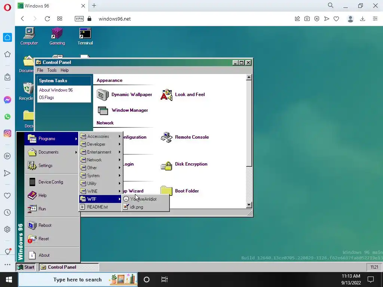Choose Reset in start menu
The image size is (383, 287).
pos(52,239)
